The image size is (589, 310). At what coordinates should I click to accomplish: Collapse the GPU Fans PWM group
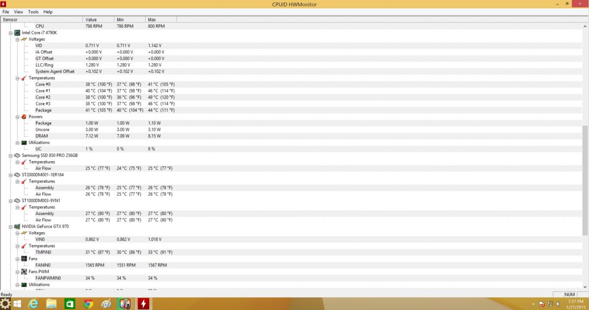click(17, 272)
